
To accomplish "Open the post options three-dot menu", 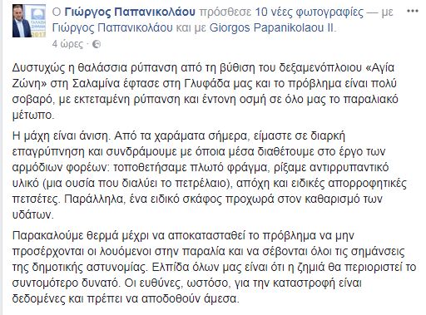I will (413, 12).
